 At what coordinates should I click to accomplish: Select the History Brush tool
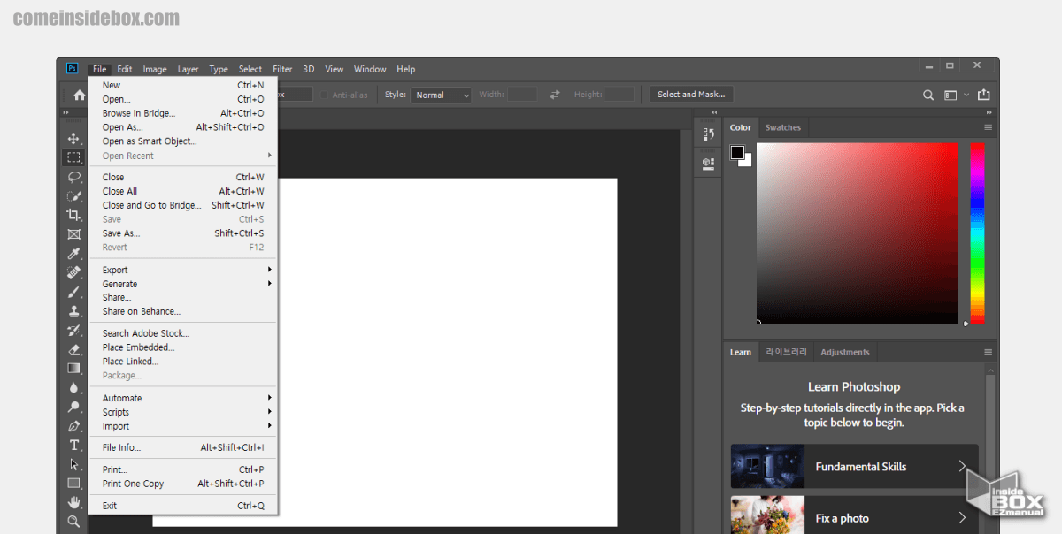coord(74,331)
